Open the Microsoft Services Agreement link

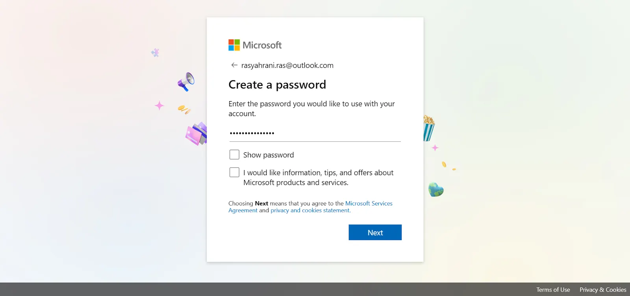pos(369,203)
